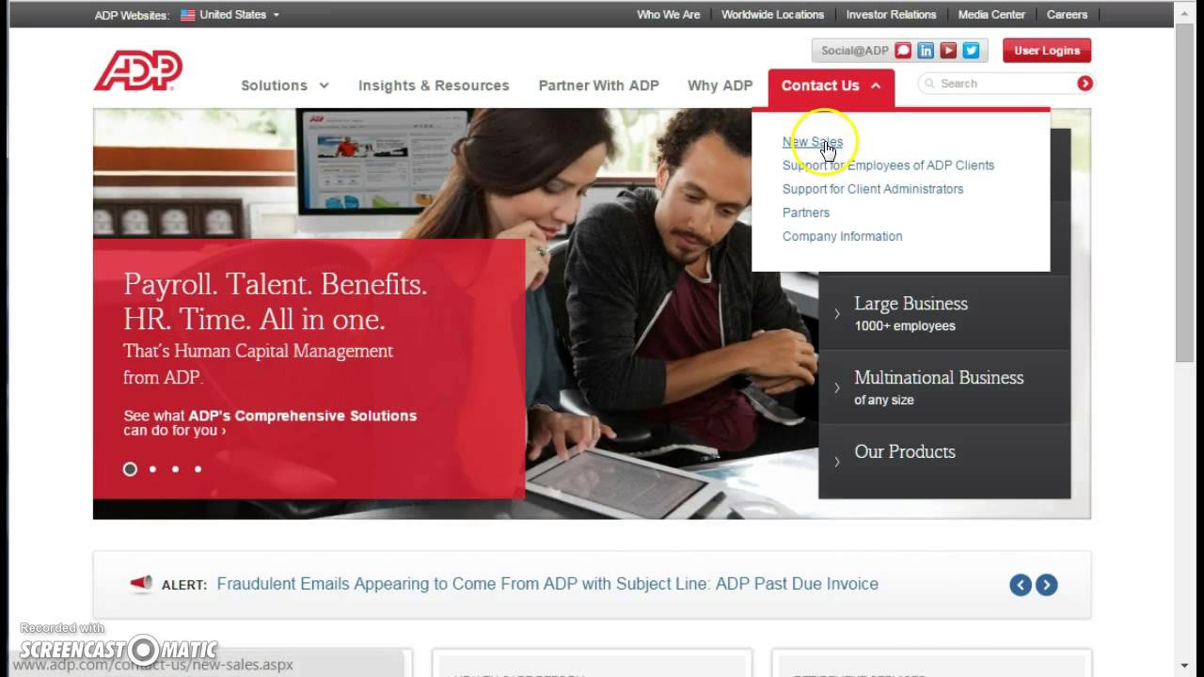The image size is (1204, 677).
Task: Click the User Logins button
Action: coord(1047,51)
